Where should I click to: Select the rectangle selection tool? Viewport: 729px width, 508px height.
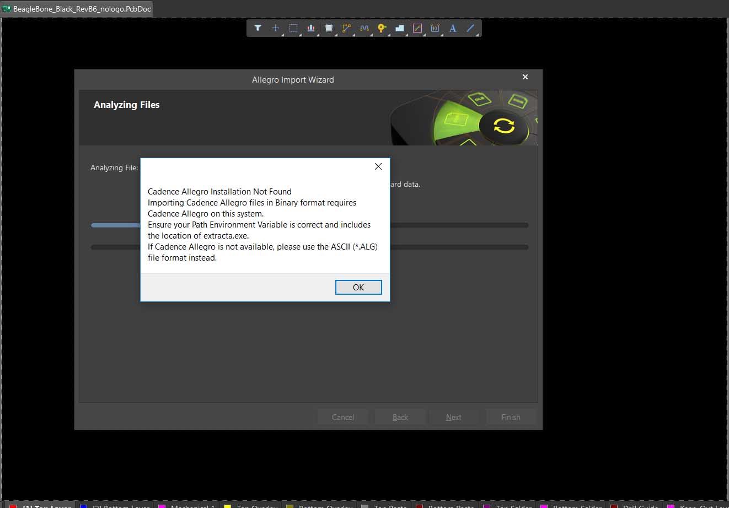[x=293, y=28]
